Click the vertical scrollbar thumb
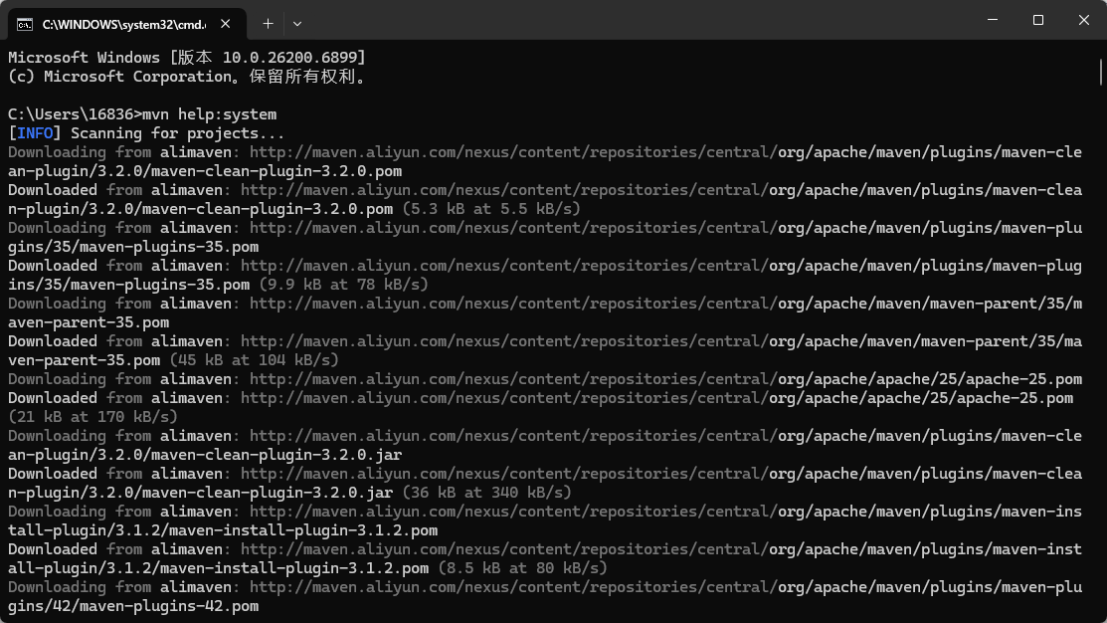This screenshot has height=623, width=1107. (x=1101, y=73)
